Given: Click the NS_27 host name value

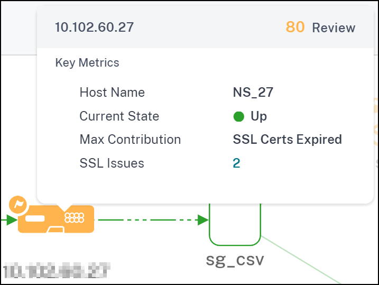Looking at the screenshot, I should tap(253, 93).
